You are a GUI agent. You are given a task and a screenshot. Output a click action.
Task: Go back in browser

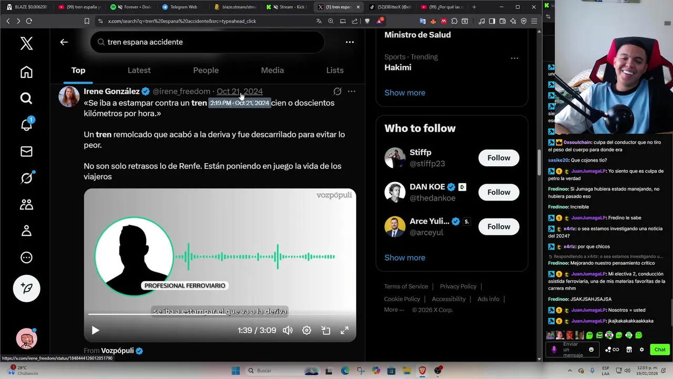[x=8, y=21]
